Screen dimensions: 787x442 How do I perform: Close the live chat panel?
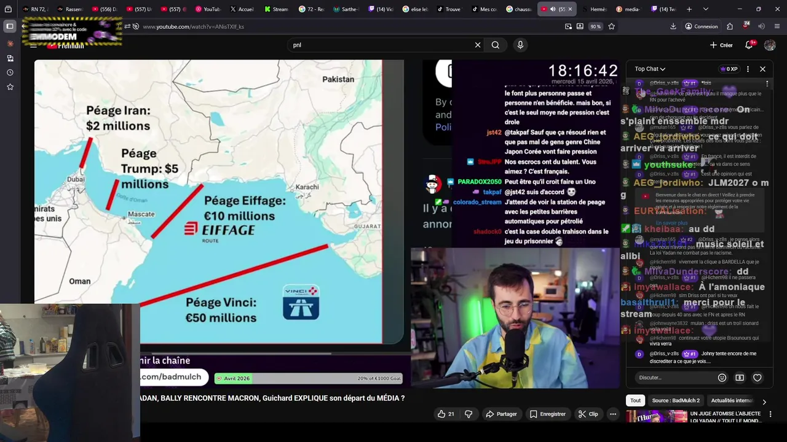coord(762,69)
